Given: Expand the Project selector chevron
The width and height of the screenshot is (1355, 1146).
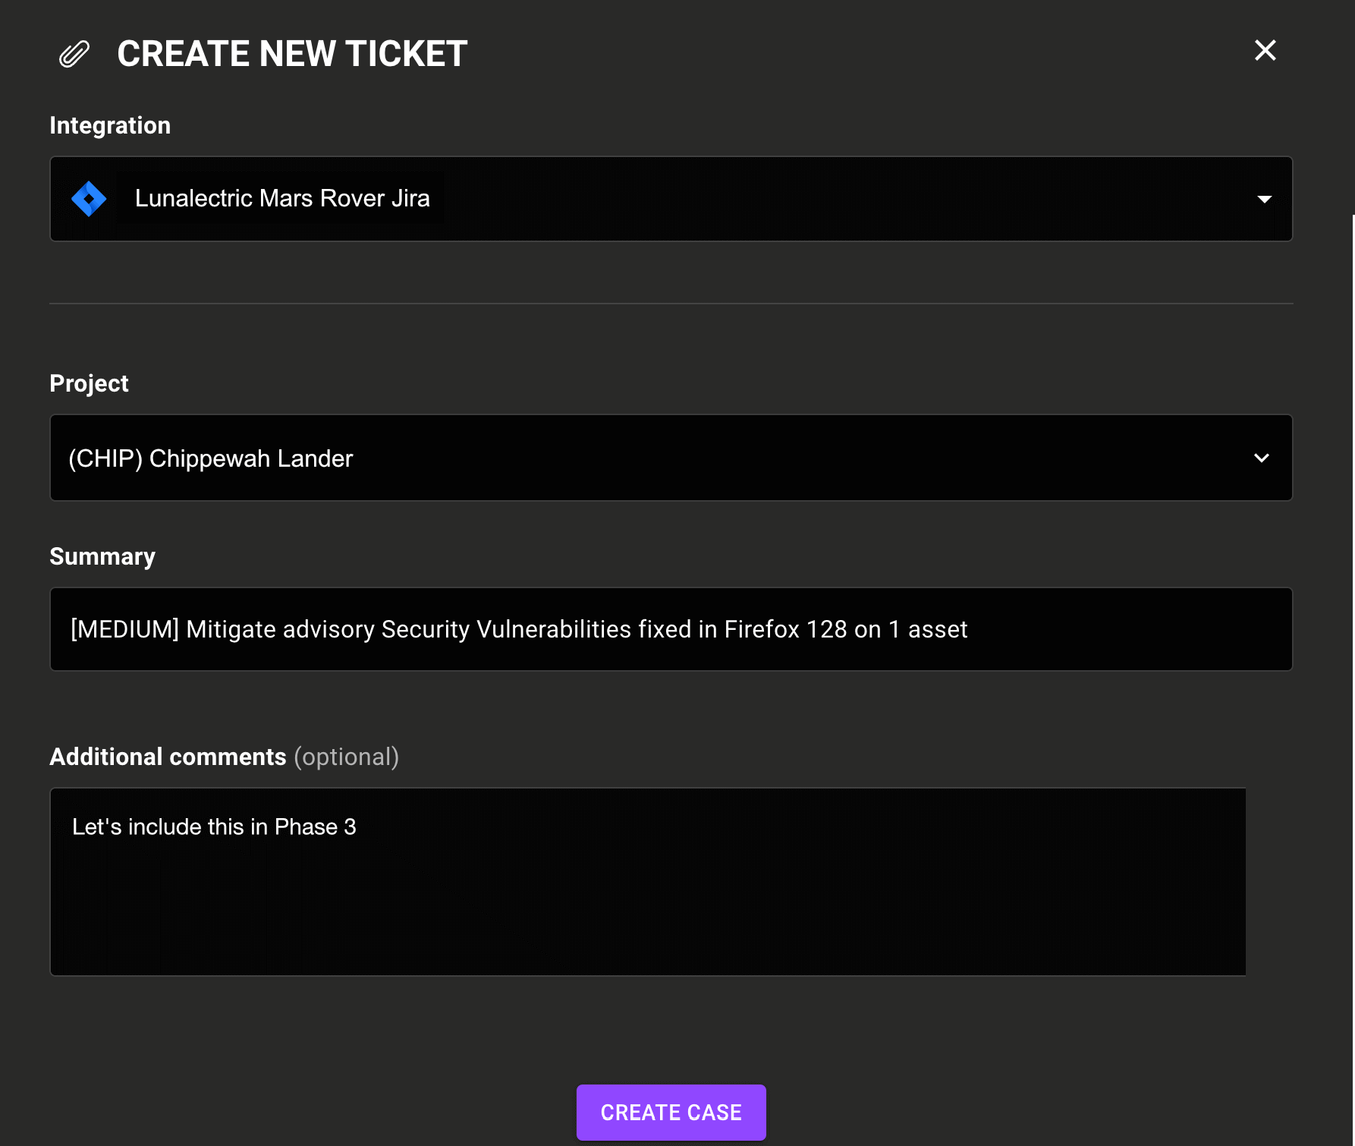Looking at the screenshot, I should [x=1262, y=458].
